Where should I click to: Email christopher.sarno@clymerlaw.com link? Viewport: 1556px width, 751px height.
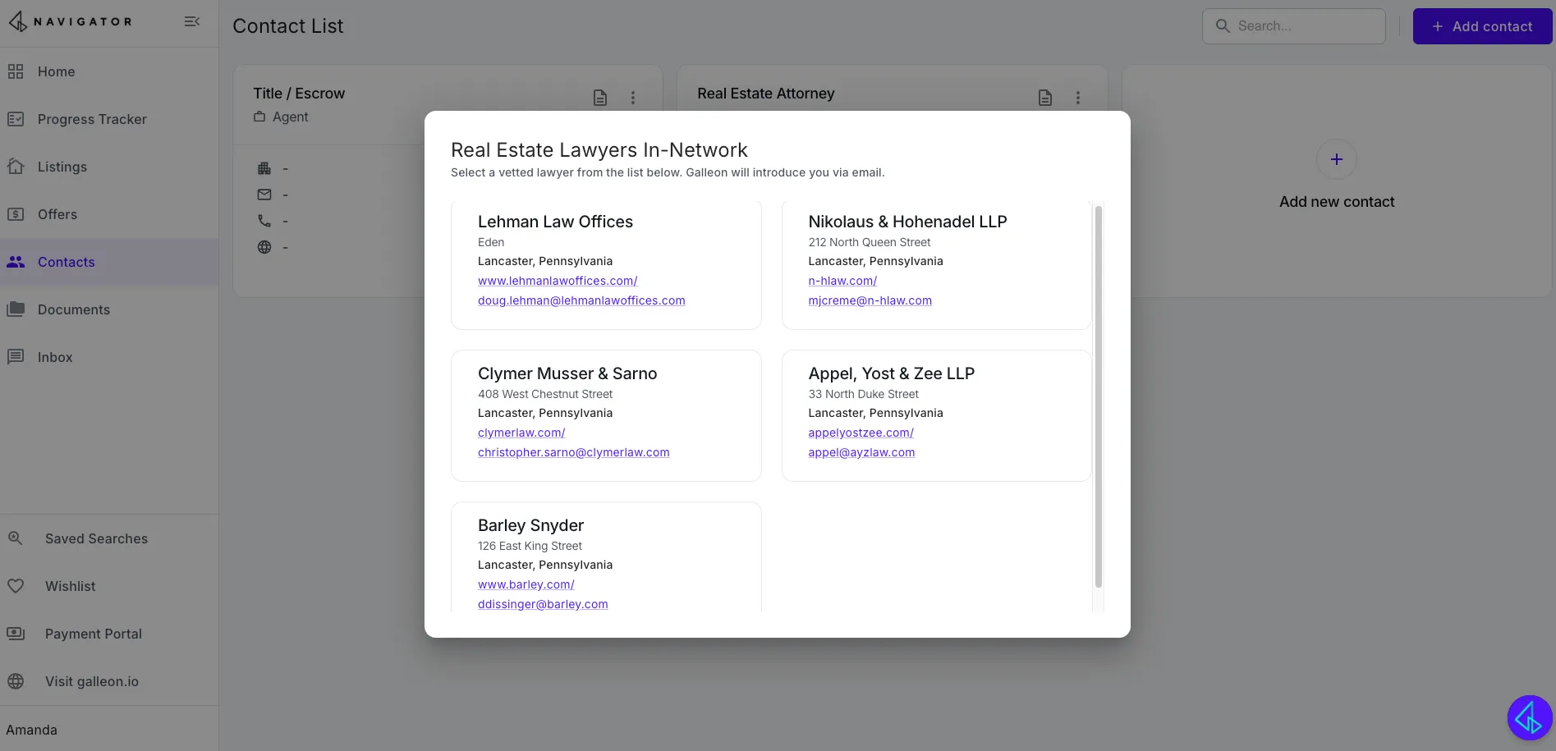click(x=574, y=452)
